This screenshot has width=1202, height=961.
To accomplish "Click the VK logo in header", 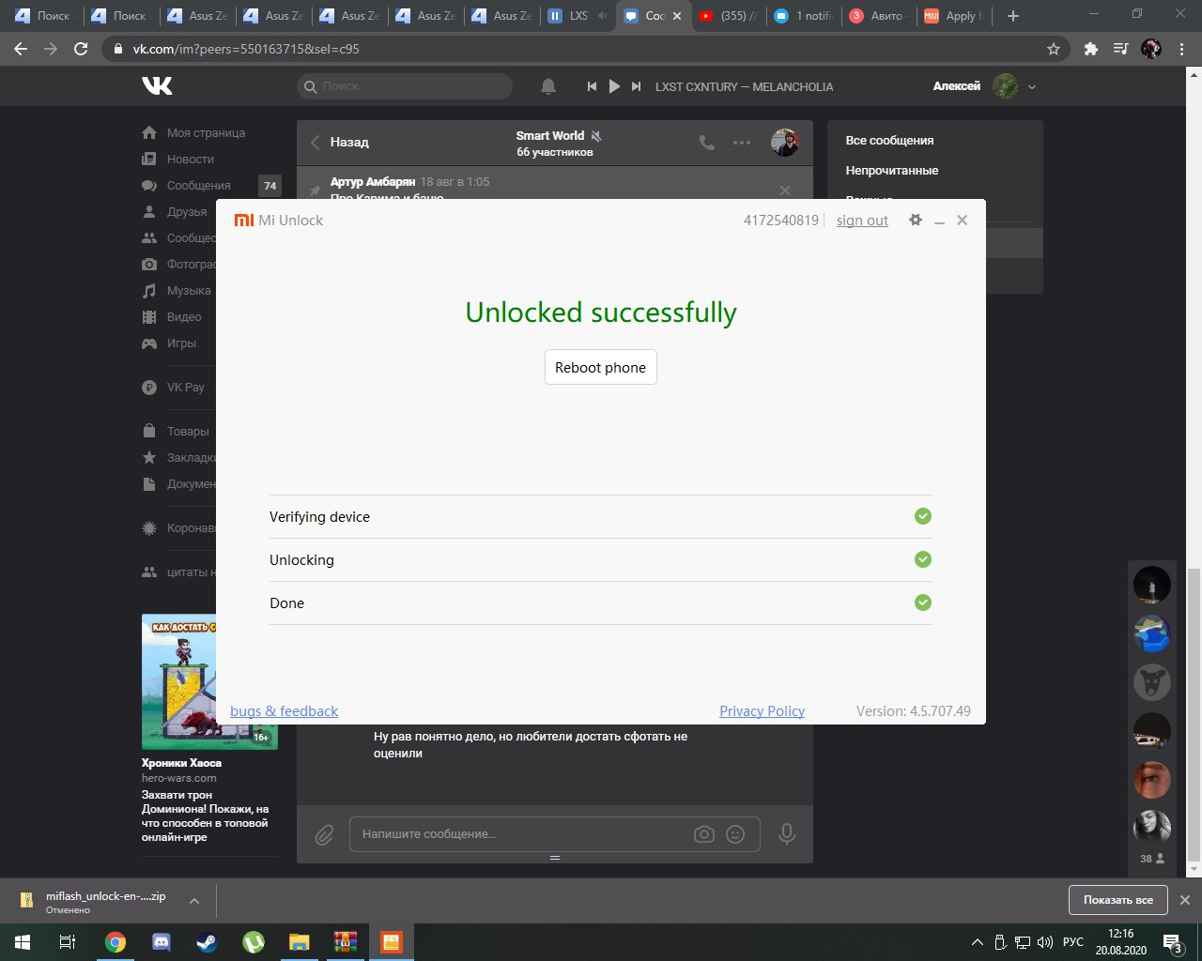I will tap(157, 86).
